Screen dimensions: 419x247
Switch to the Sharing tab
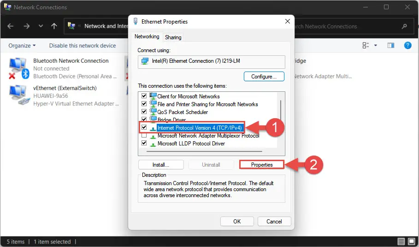[x=173, y=37]
